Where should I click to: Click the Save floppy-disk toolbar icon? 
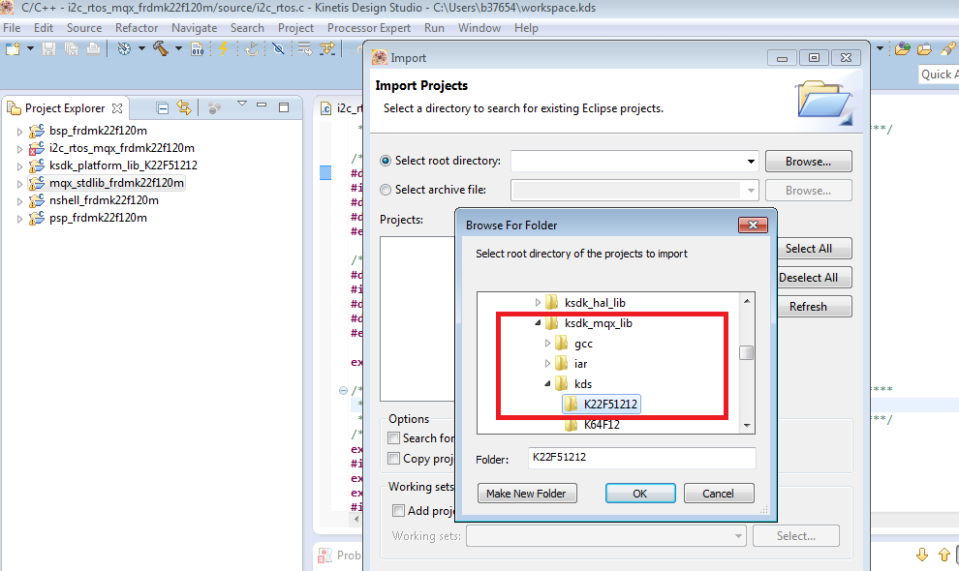pyautogui.click(x=49, y=49)
